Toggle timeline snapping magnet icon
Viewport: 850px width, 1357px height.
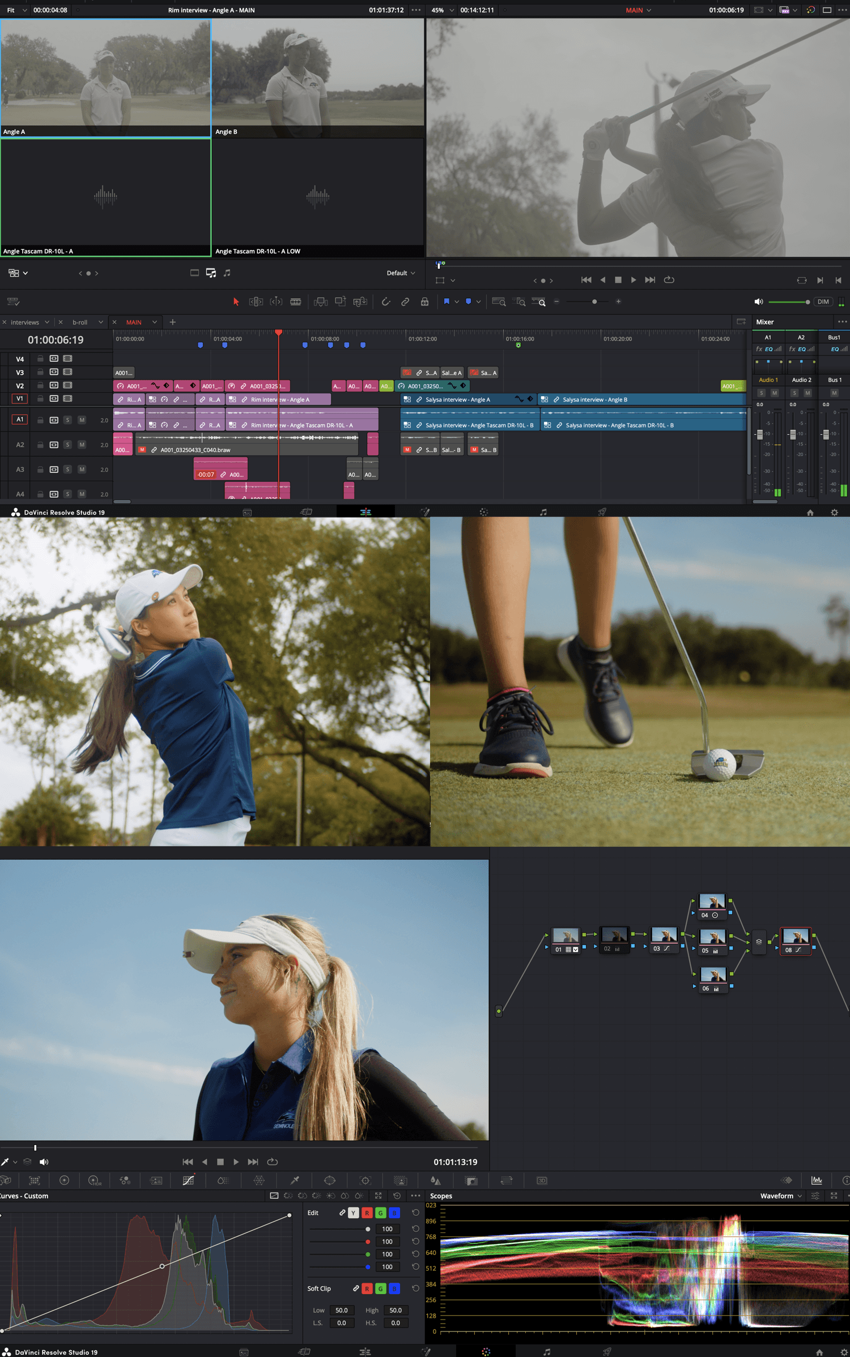pyautogui.click(x=386, y=302)
